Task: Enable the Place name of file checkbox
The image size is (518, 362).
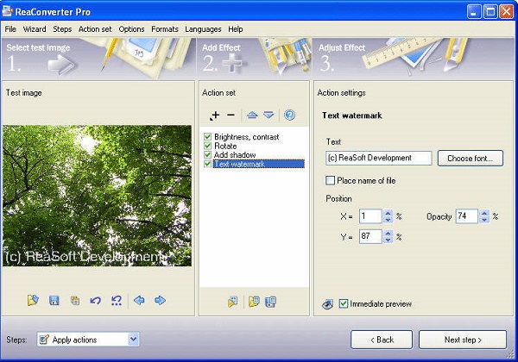Action: (330, 180)
